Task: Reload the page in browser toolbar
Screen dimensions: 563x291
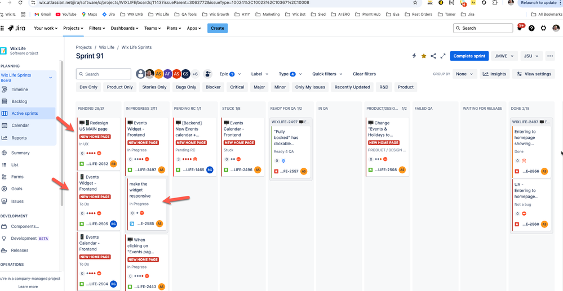Action: coord(20,2)
